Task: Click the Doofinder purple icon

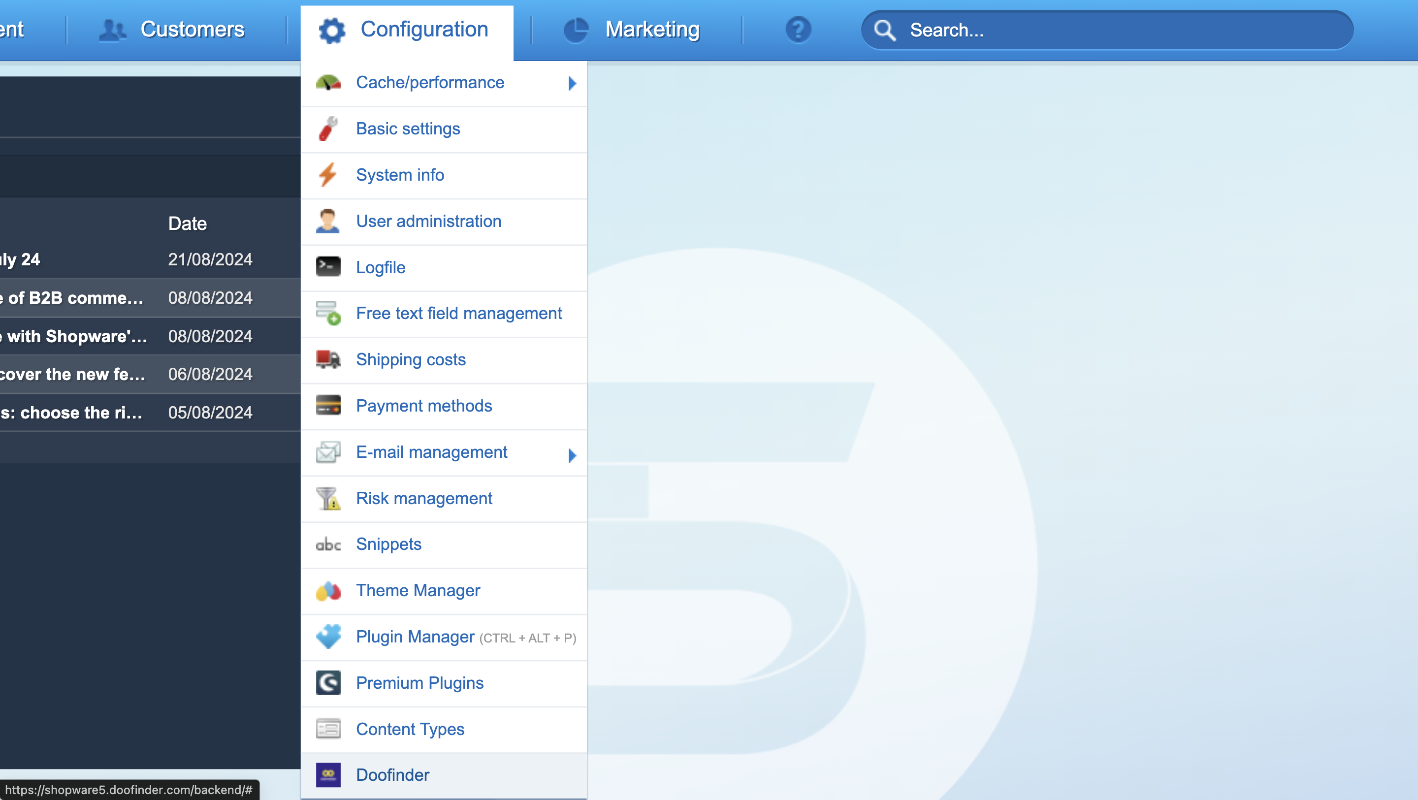Action: pyautogui.click(x=328, y=775)
